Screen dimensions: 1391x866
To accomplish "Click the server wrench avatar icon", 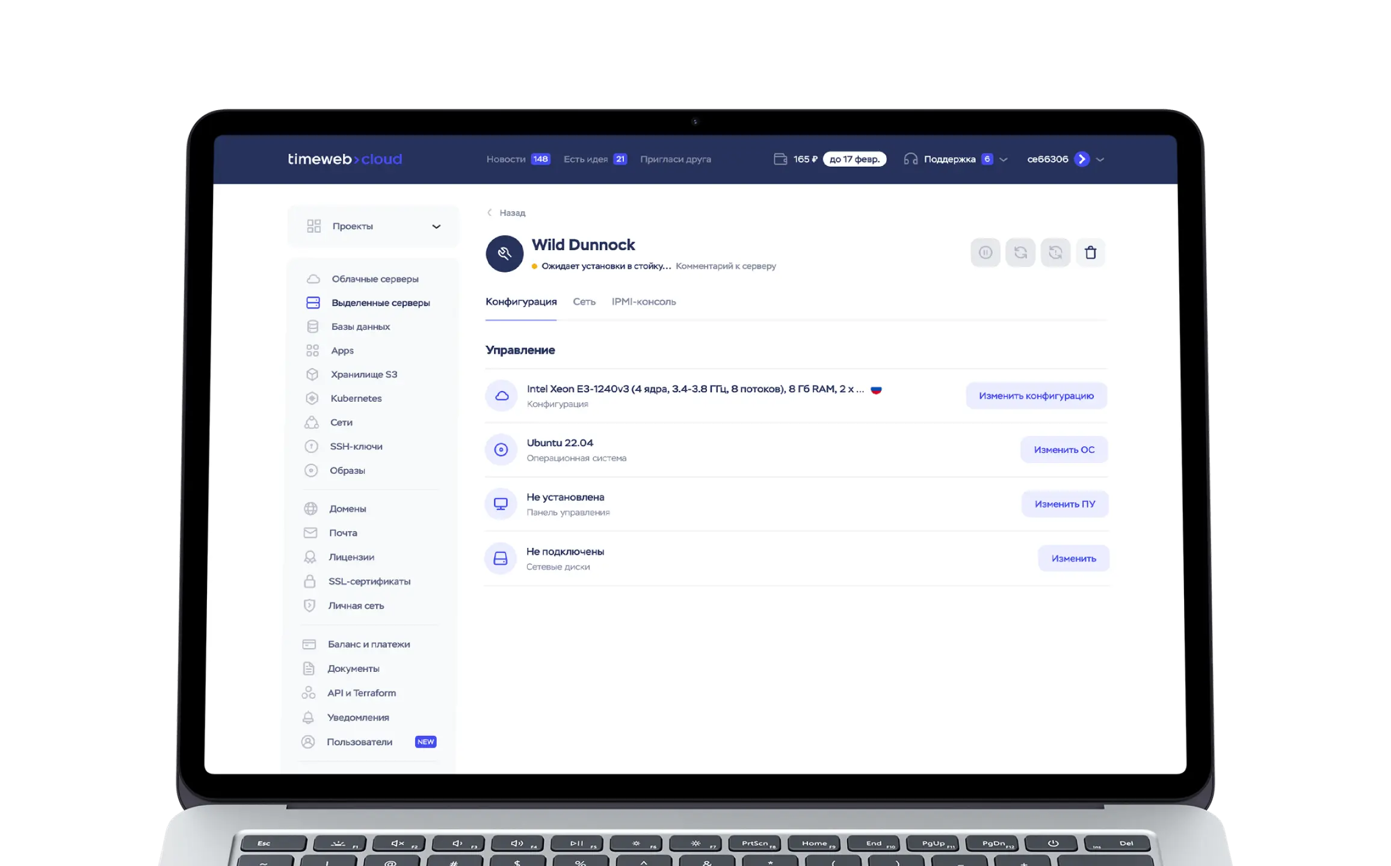I will [x=504, y=253].
